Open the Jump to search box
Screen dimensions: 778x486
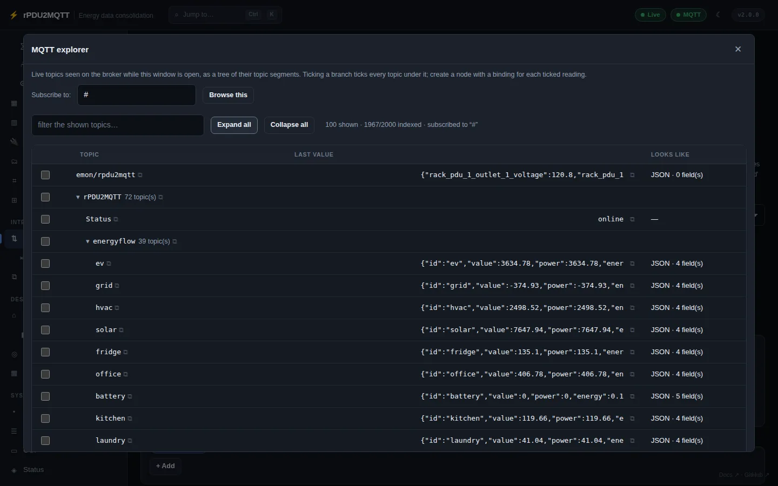225,15
